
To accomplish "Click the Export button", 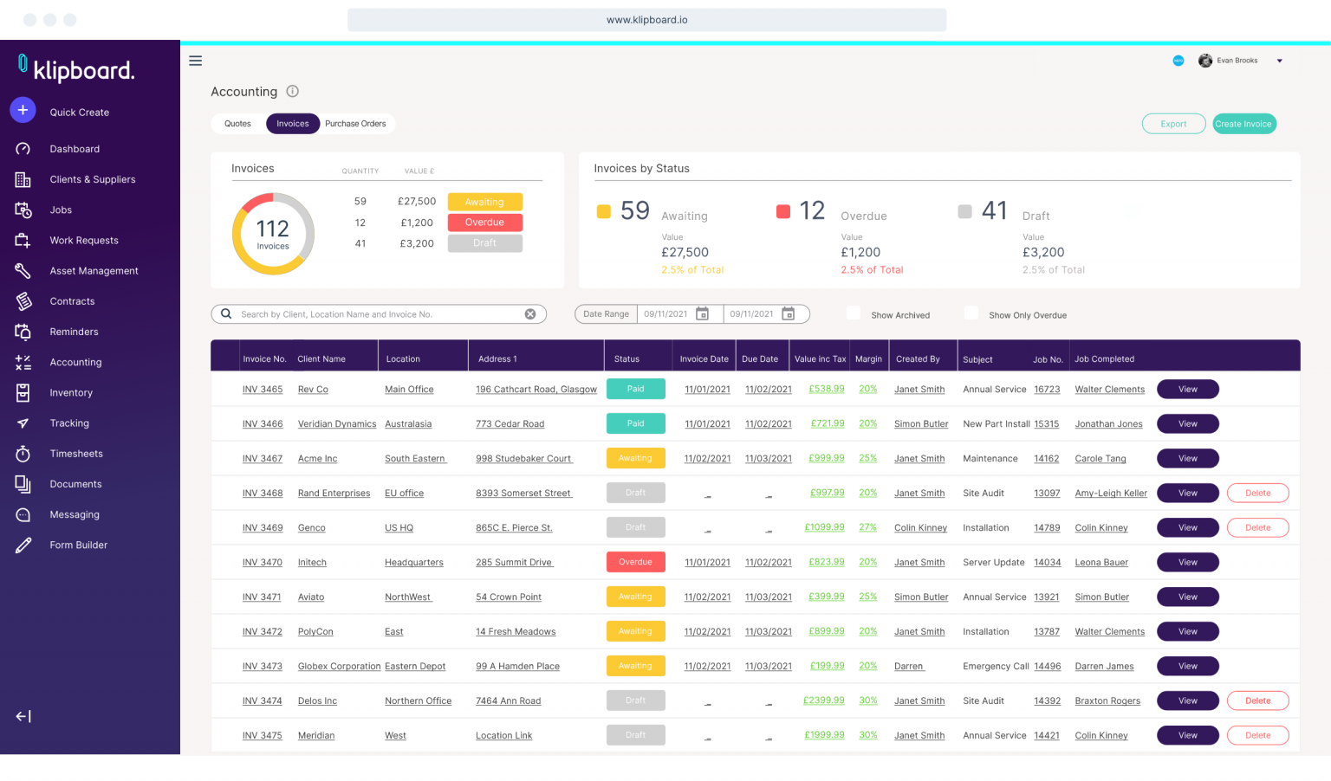I will 1174,124.
